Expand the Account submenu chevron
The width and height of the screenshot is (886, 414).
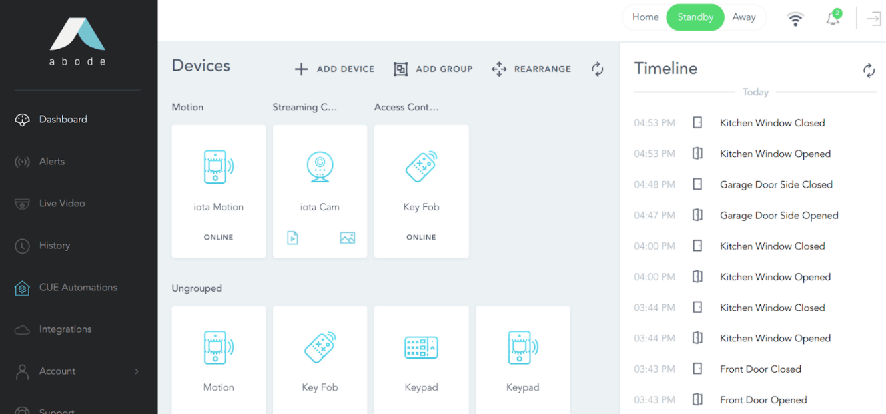pos(137,371)
